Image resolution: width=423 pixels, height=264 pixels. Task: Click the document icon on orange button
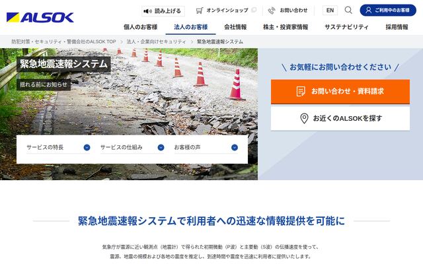point(301,91)
